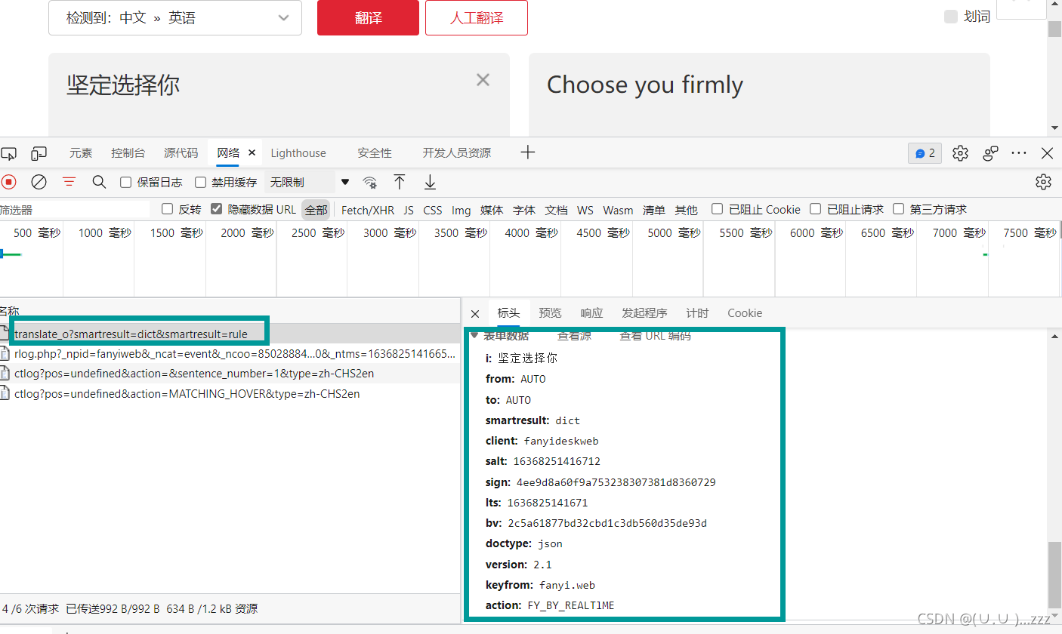Click file icon of rlog.php request
The width and height of the screenshot is (1062, 634).
click(5, 353)
